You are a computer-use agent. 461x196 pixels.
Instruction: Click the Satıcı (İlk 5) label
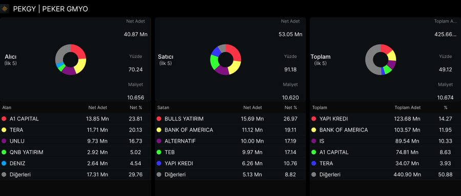165,60
